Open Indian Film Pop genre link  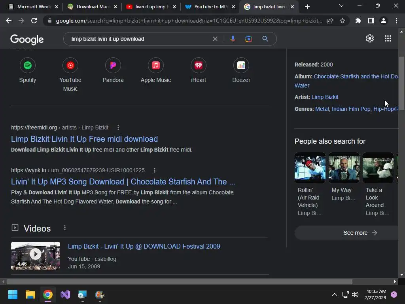pos(351,109)
